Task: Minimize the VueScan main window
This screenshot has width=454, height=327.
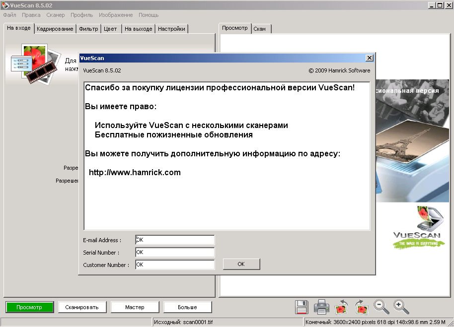Action: point(432,5)
